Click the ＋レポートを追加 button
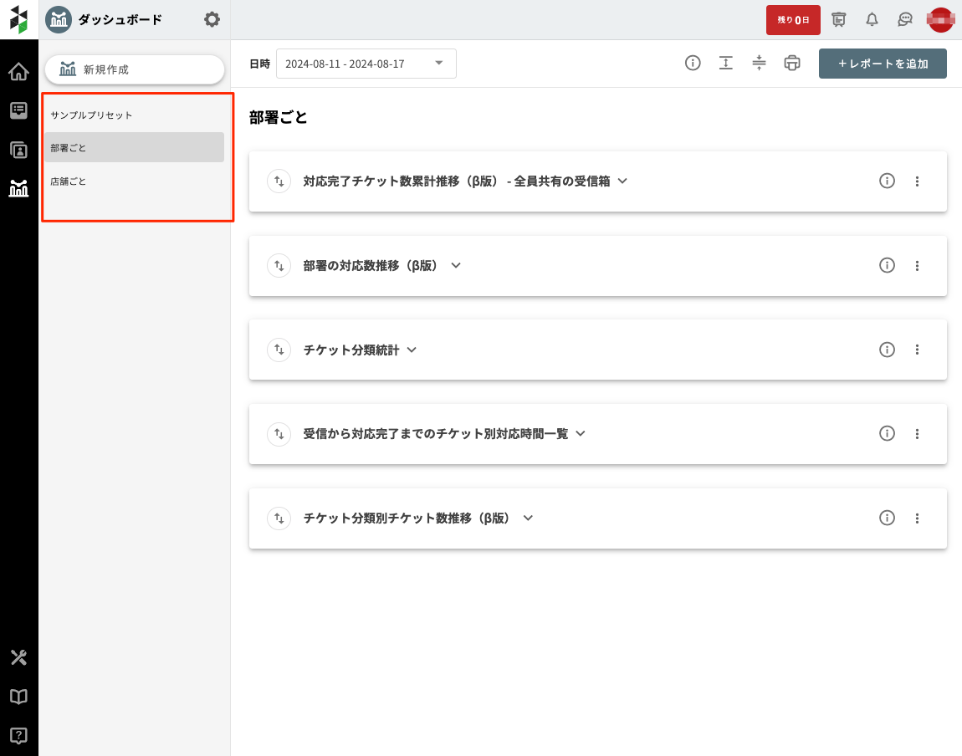The image size is (962, 756). pyautogui.click(x=883, y=64)
